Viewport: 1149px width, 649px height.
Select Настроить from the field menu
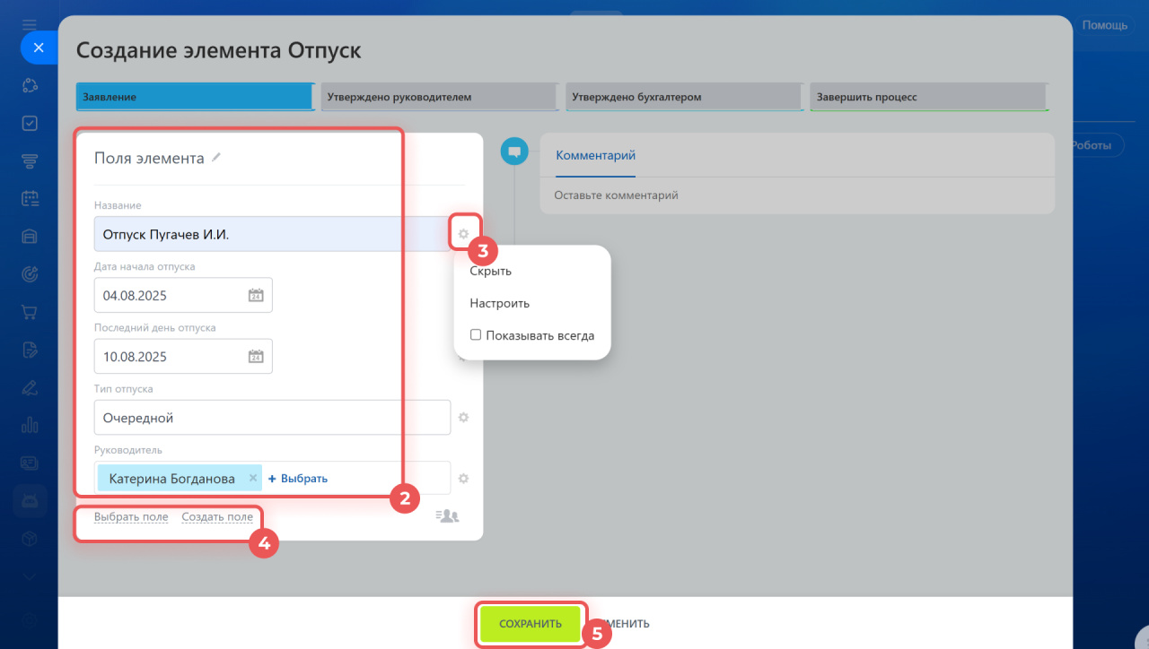coord(500,303)
